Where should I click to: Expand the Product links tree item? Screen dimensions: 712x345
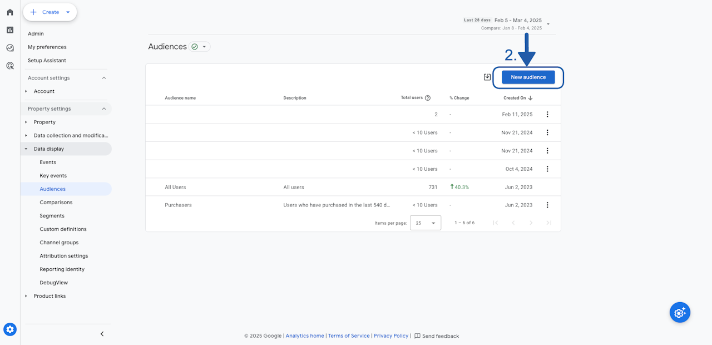coord(26,296)
